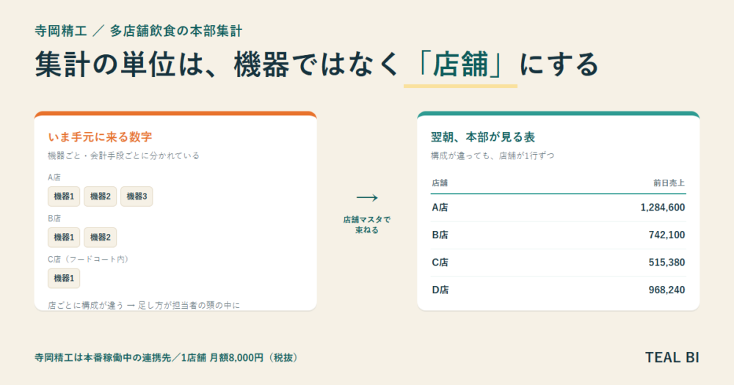
Task: Click the caption 店舗マスタで束ねる
Action: [x=367, y=224]
